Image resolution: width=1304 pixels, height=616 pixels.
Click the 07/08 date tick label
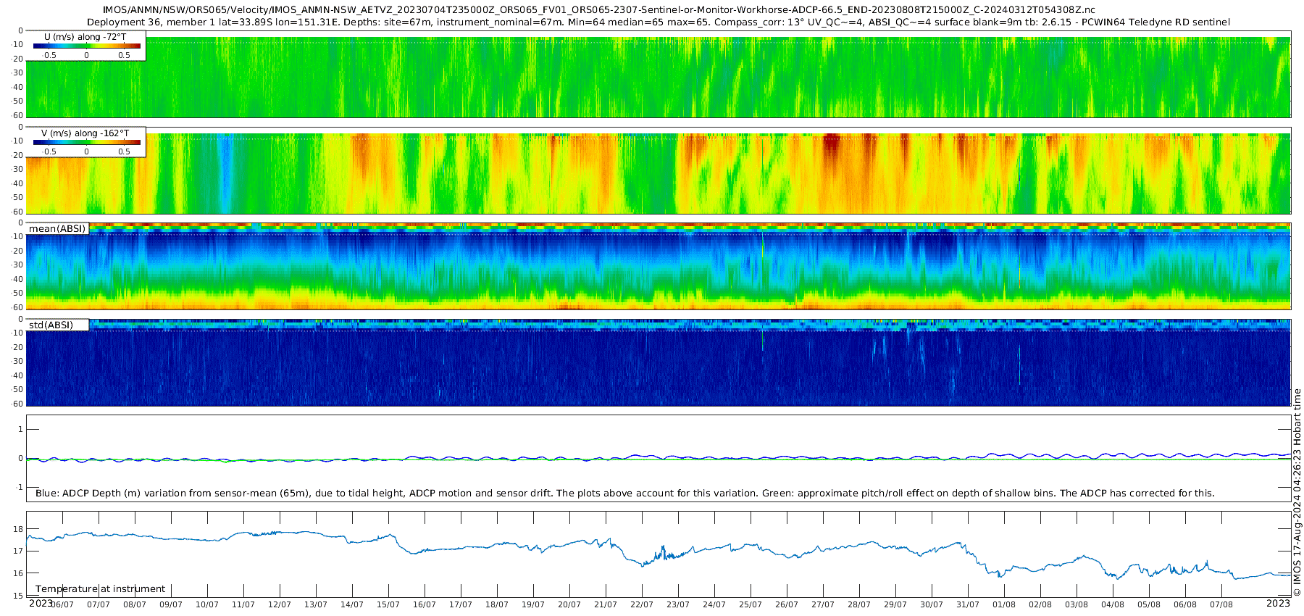point(1221,604)
